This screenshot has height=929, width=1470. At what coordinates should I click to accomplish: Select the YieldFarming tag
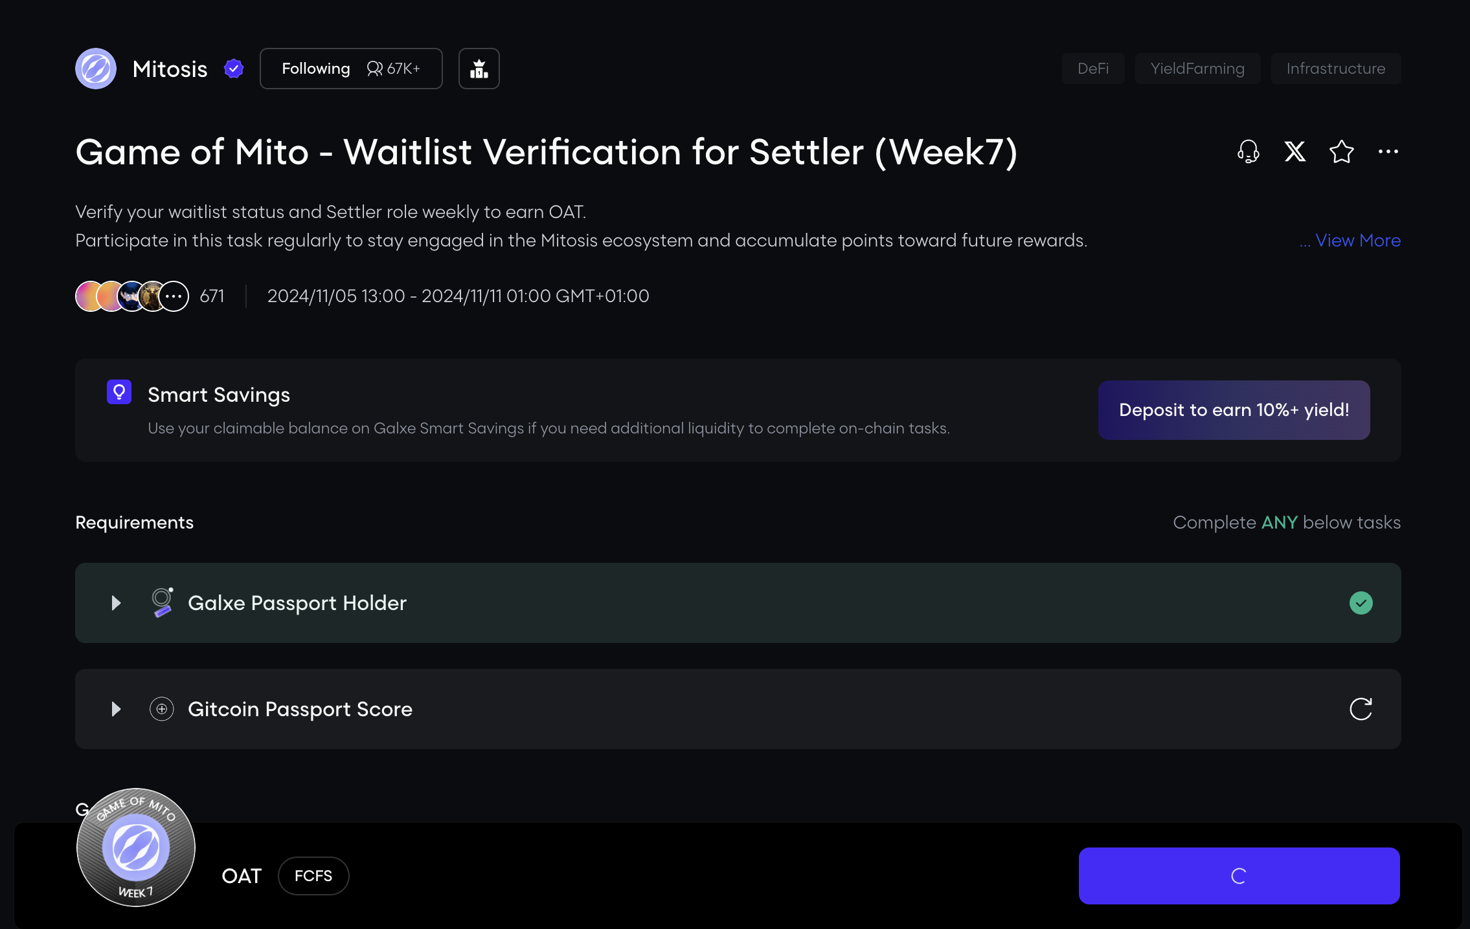(x=1197, y=69)
